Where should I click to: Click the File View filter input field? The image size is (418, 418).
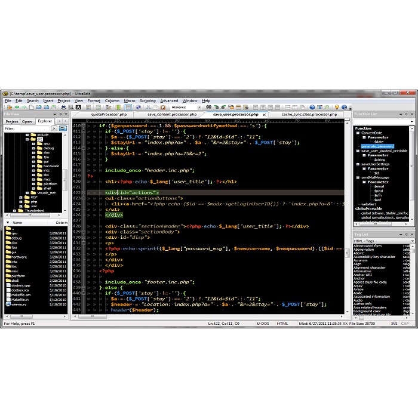pyautogui.click(x=34, y=128)
